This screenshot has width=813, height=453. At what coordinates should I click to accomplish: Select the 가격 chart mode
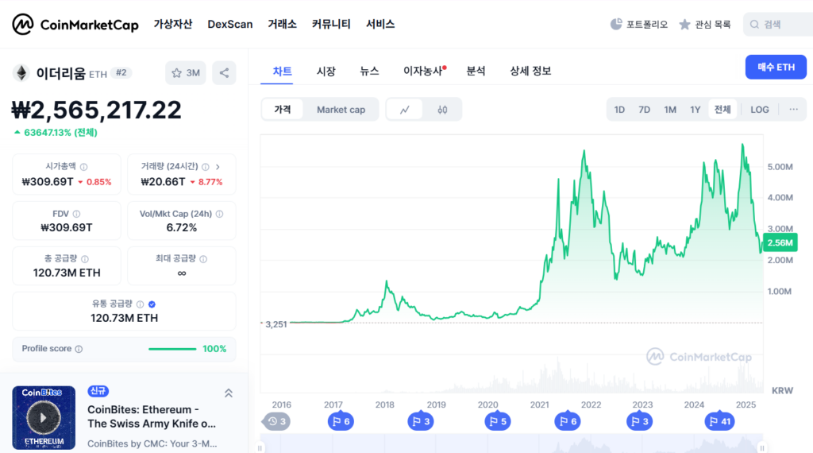click(x=283, y=110)
